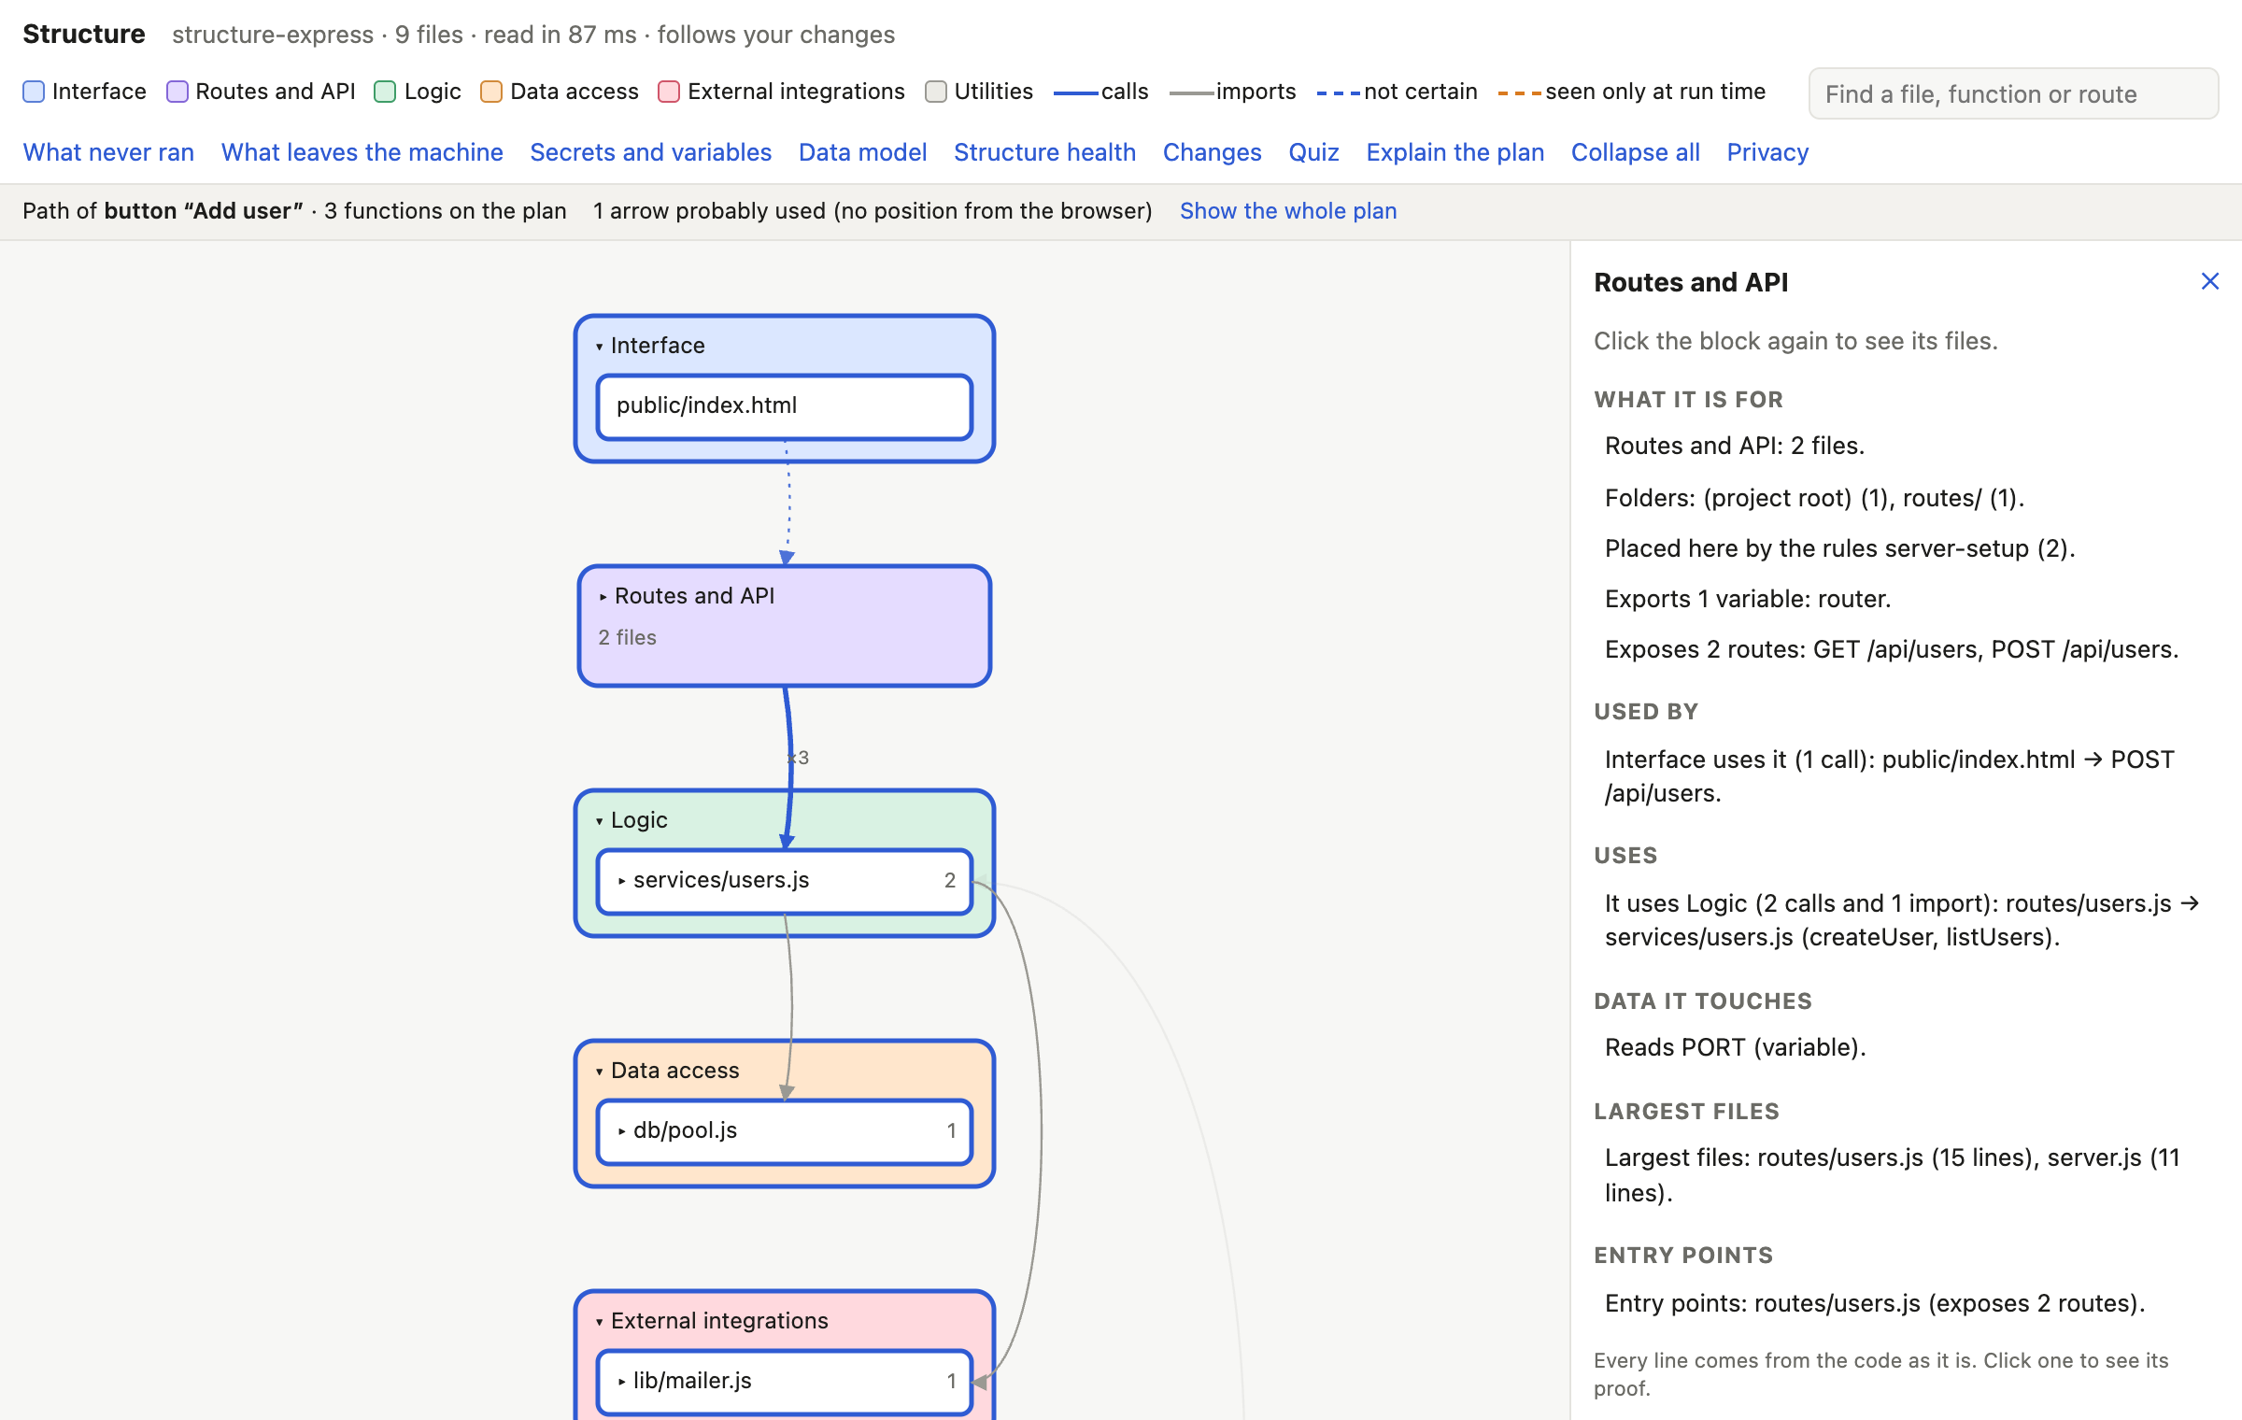Collapse the Data access block
Viewport: 2242px width, 1420px height.
click(x=600, y=1072)
